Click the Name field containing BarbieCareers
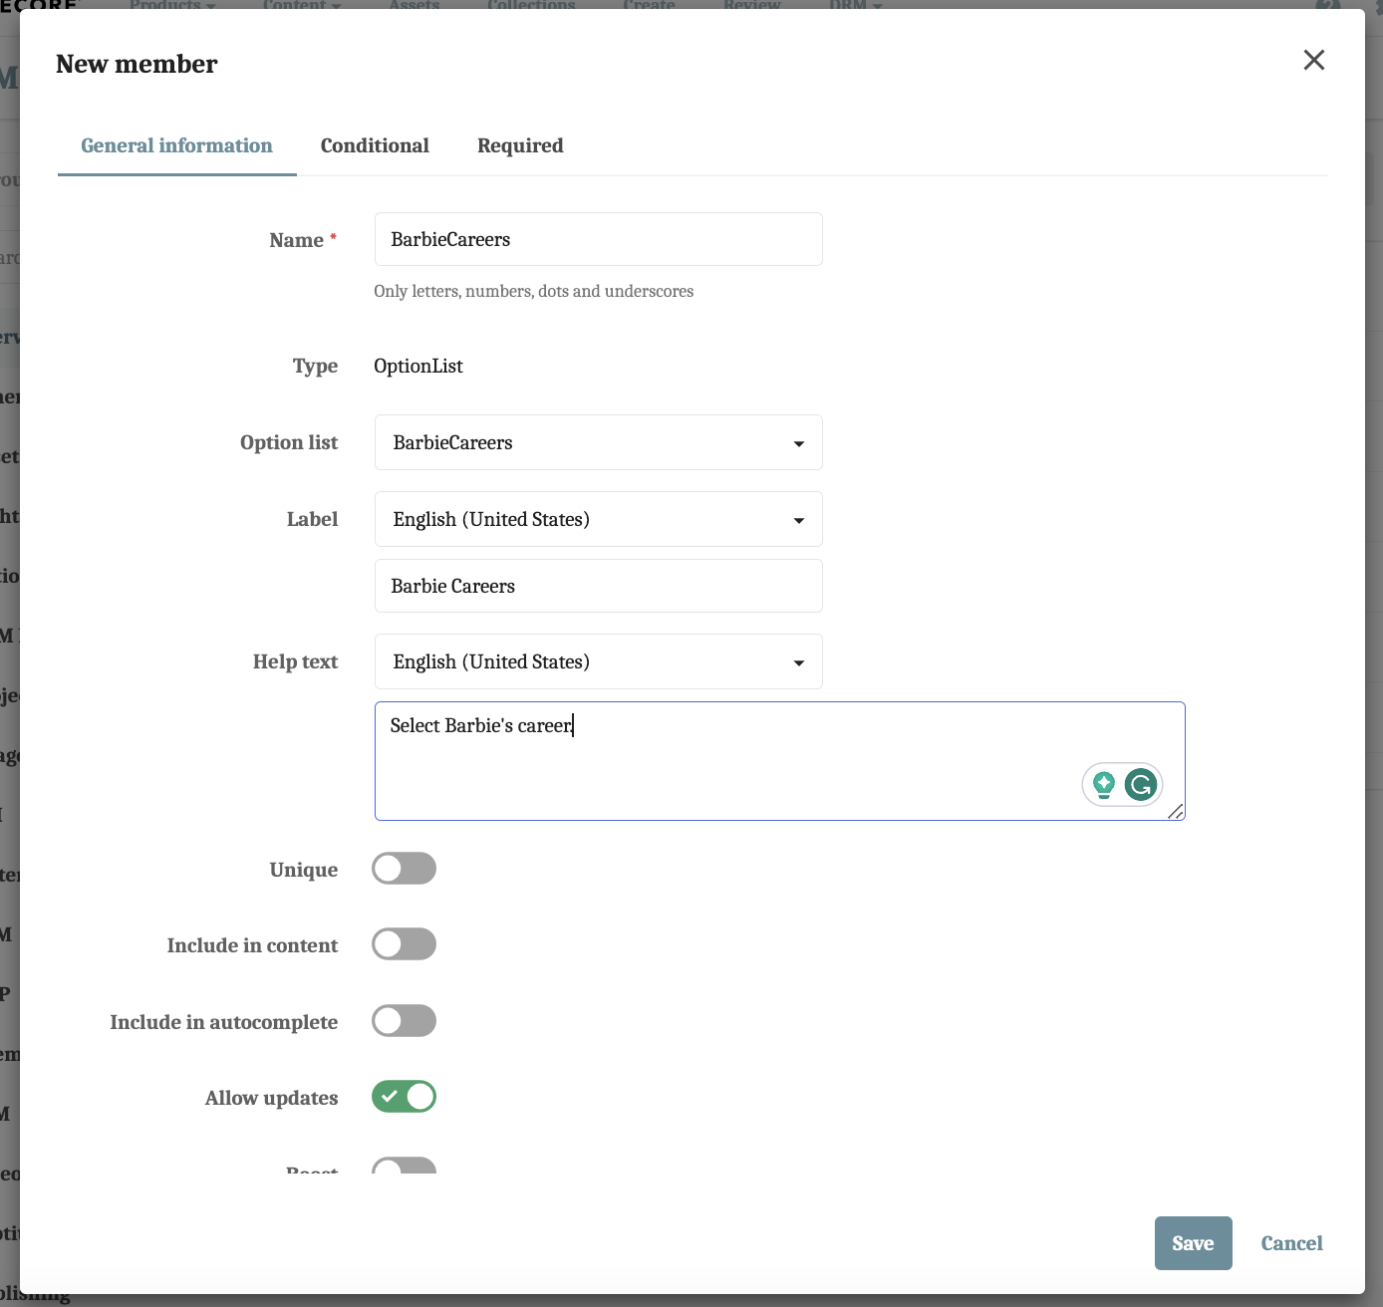Viewport: 1383px width, 1307px height. tap(597, 239)
